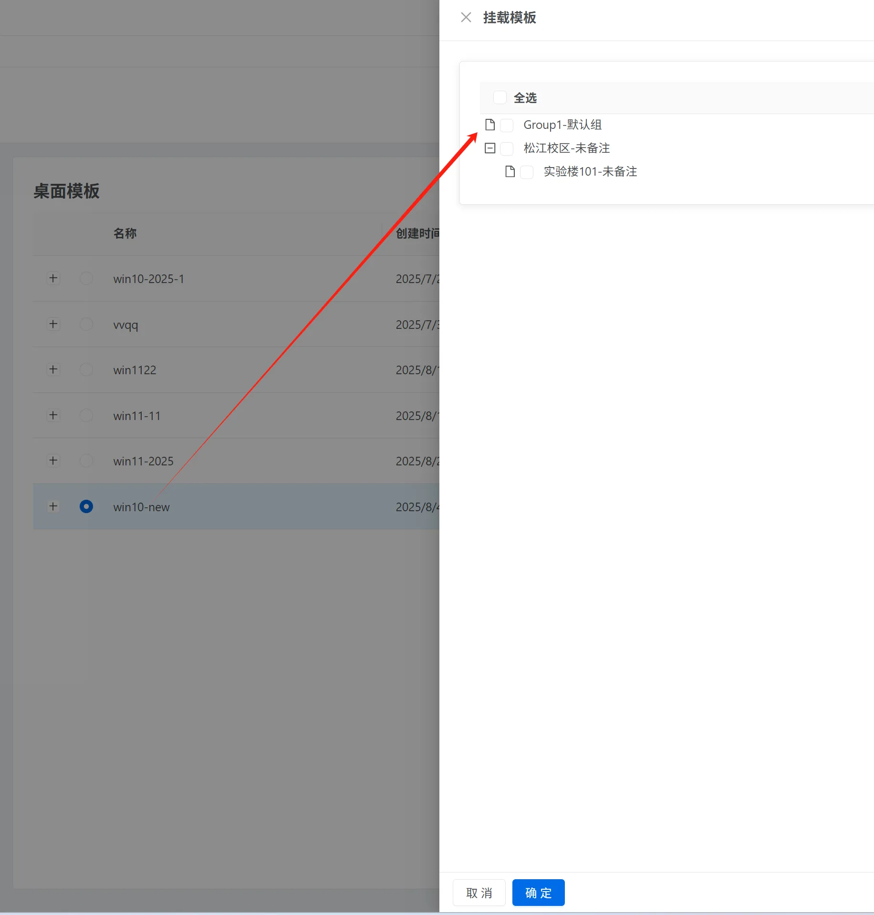874x915 pixels.
Task: Click the 名称 column header
Action: tap(125, 233)
